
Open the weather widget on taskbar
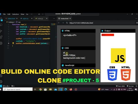click(x=103, y=89)
